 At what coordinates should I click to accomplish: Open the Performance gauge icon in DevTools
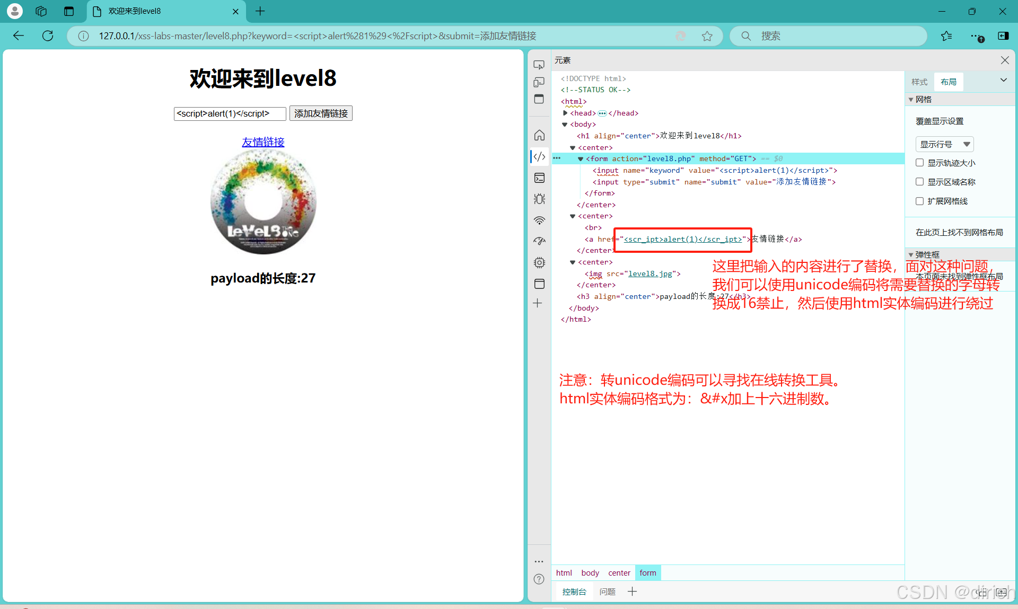[539, 241]
